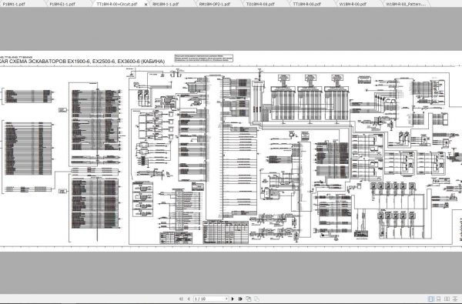Close the TT18M-R-00+Circuit.pdf tab
The height and width of the screenshot is (304, 462).
pyautogui.click(x=146, y=5)
